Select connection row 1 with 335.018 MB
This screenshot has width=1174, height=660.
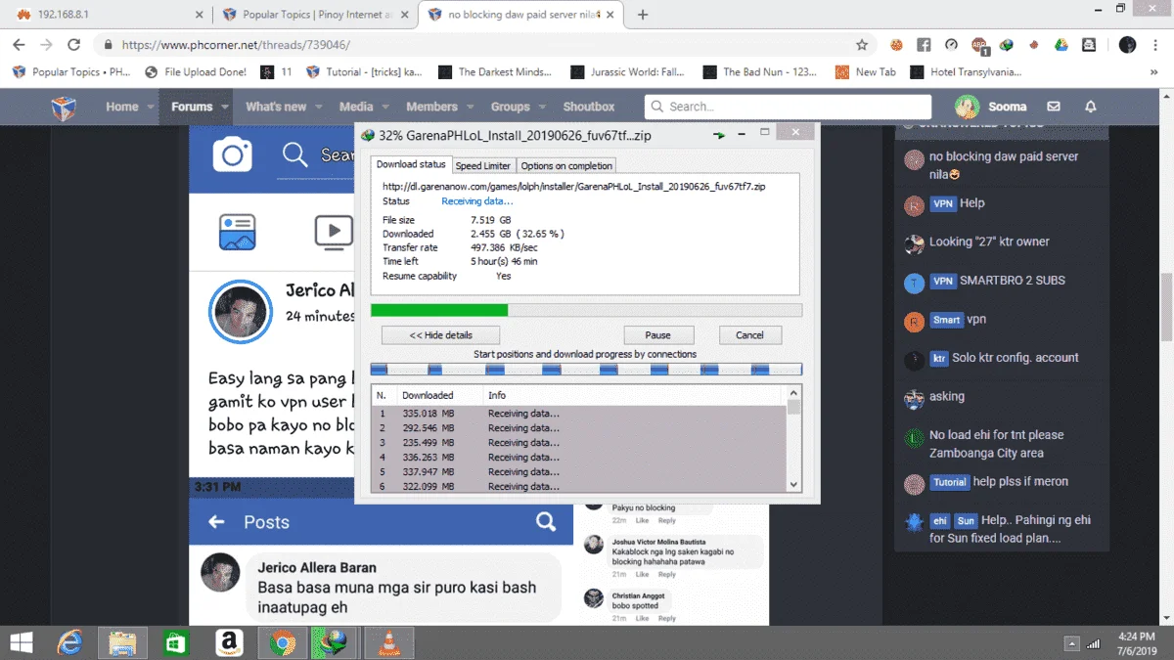[579, 414]
